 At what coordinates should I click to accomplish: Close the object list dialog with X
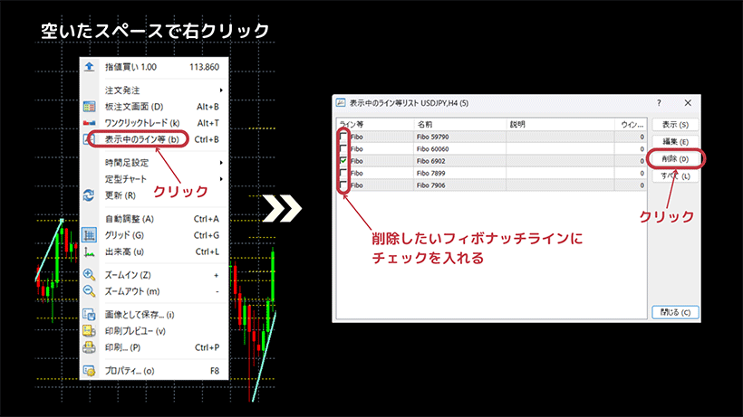click(x=688, y=102)
